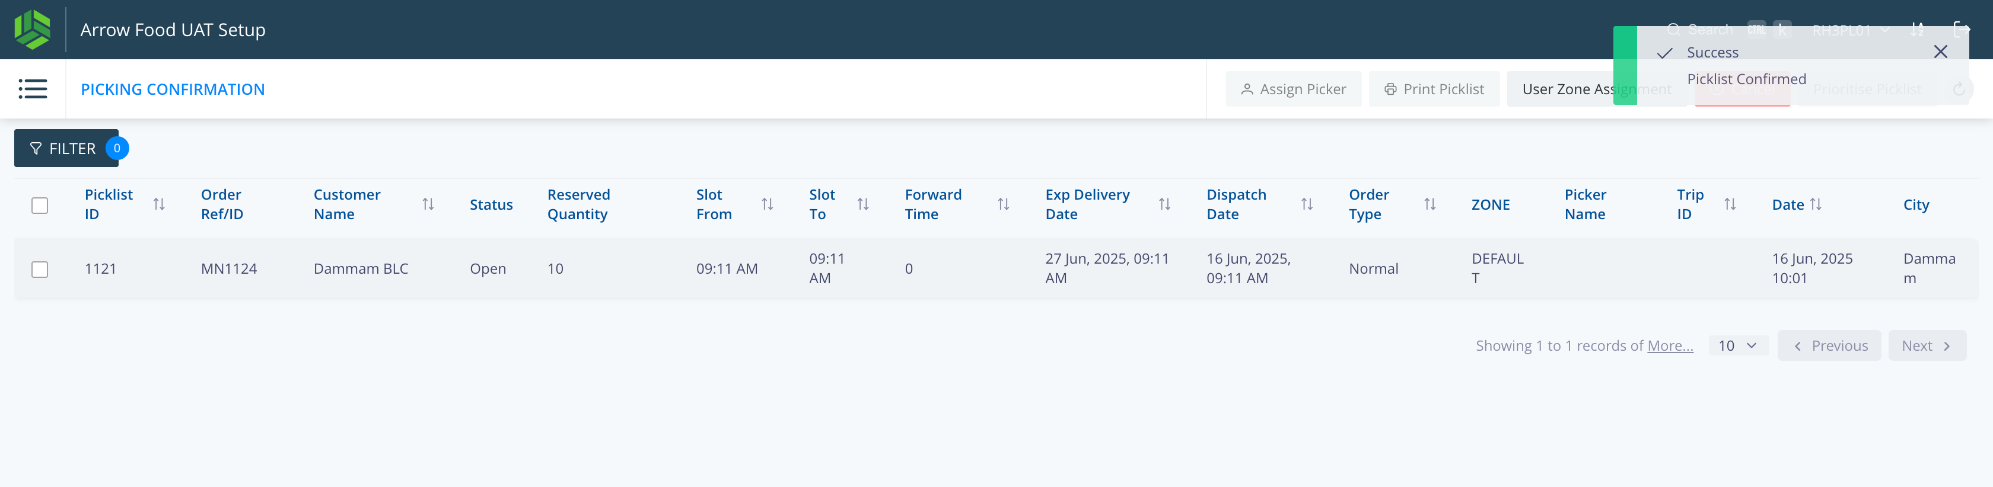The image size is (1993, 487).
Task: Open the page size 10 dropdown
Action: 1738,345
